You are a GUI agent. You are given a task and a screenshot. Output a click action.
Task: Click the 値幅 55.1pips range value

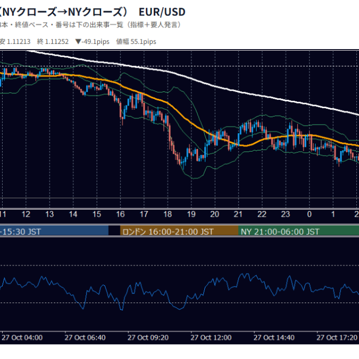(x=136, y=42)
